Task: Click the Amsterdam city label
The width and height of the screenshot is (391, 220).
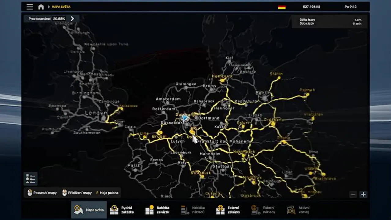Action: tap(168, 99)
